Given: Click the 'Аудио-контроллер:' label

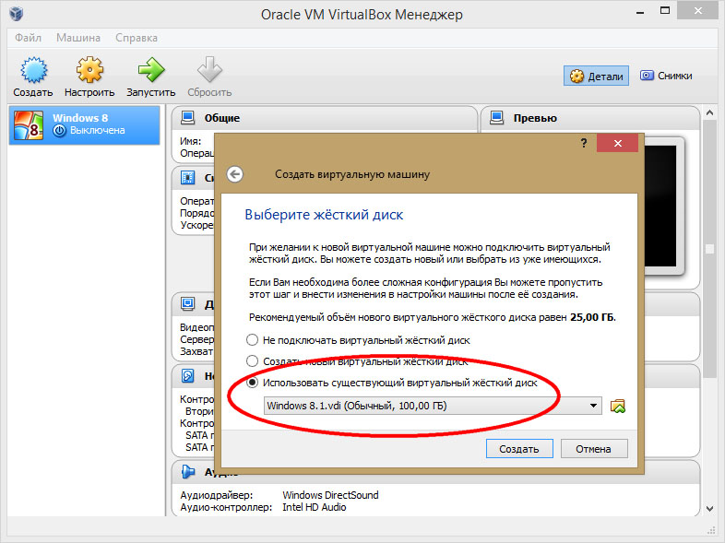Looking at the screenshot, I should tap(226, 507).
